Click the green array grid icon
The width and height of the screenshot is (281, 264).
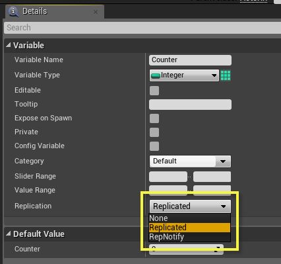(226, 75)
